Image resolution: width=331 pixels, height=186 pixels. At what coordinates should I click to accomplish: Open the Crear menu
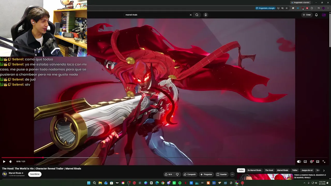point(307,15)
